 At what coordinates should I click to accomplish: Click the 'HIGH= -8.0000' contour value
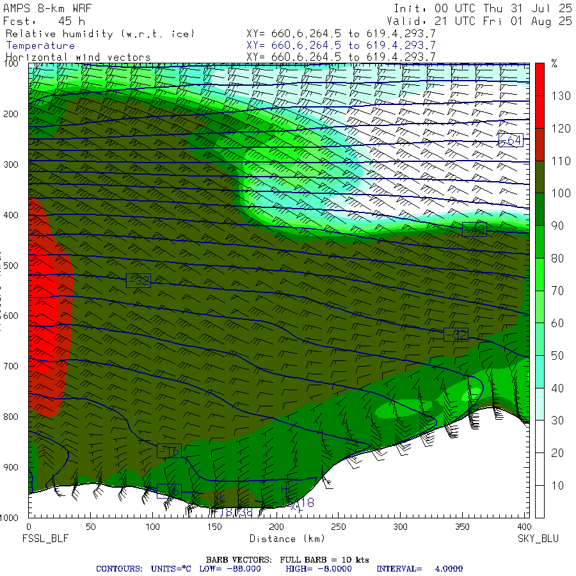coord(319,569)
